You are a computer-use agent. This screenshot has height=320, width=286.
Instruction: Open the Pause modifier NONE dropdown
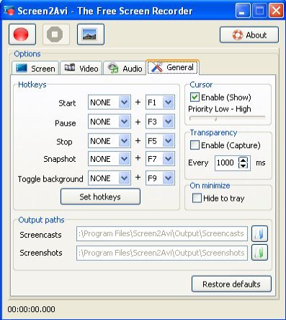pos(110,121)
